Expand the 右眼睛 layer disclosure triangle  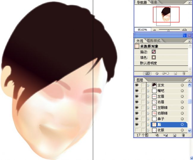[148, 113]
